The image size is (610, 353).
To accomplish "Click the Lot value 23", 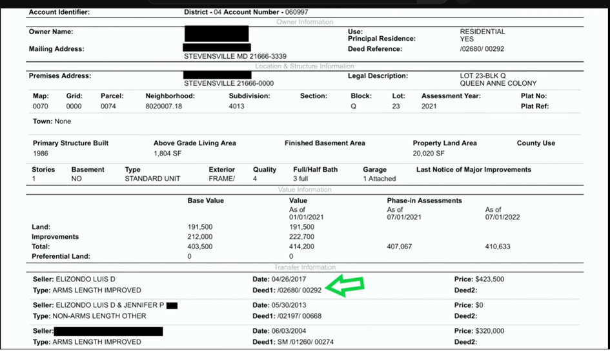I will tap(396, 106).
